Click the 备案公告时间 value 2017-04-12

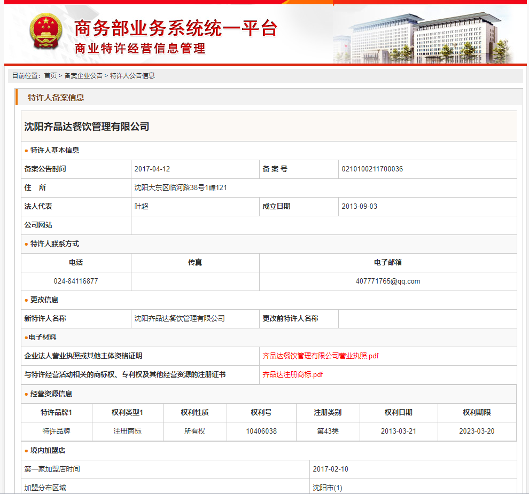[x=152, y=169]
